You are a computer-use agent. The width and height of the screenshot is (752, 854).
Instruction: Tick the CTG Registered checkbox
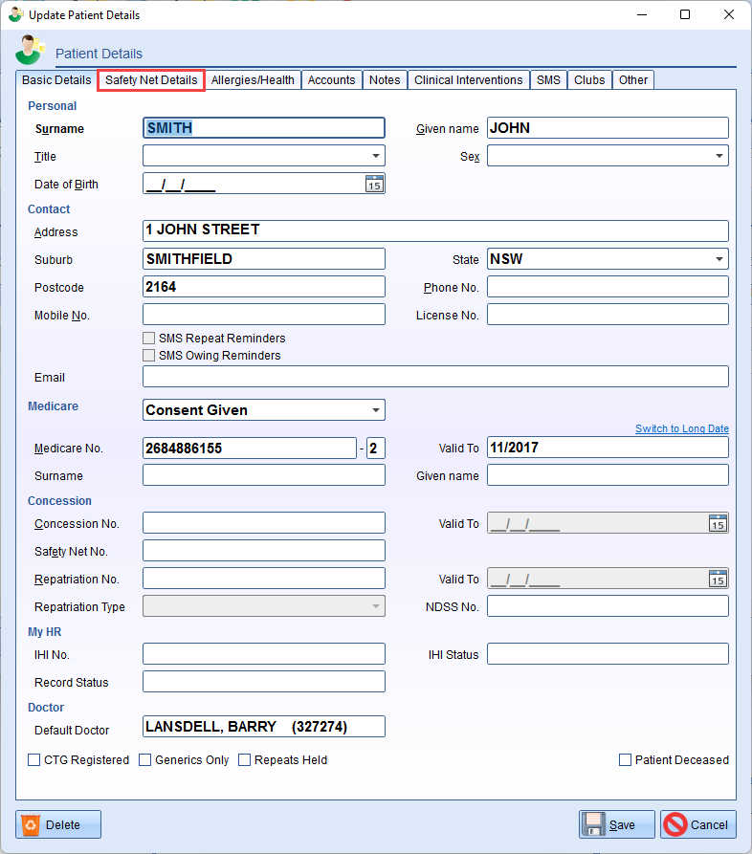(x=34, y=760)
